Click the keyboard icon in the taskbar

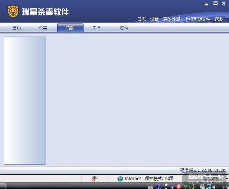tap(151, 186)
